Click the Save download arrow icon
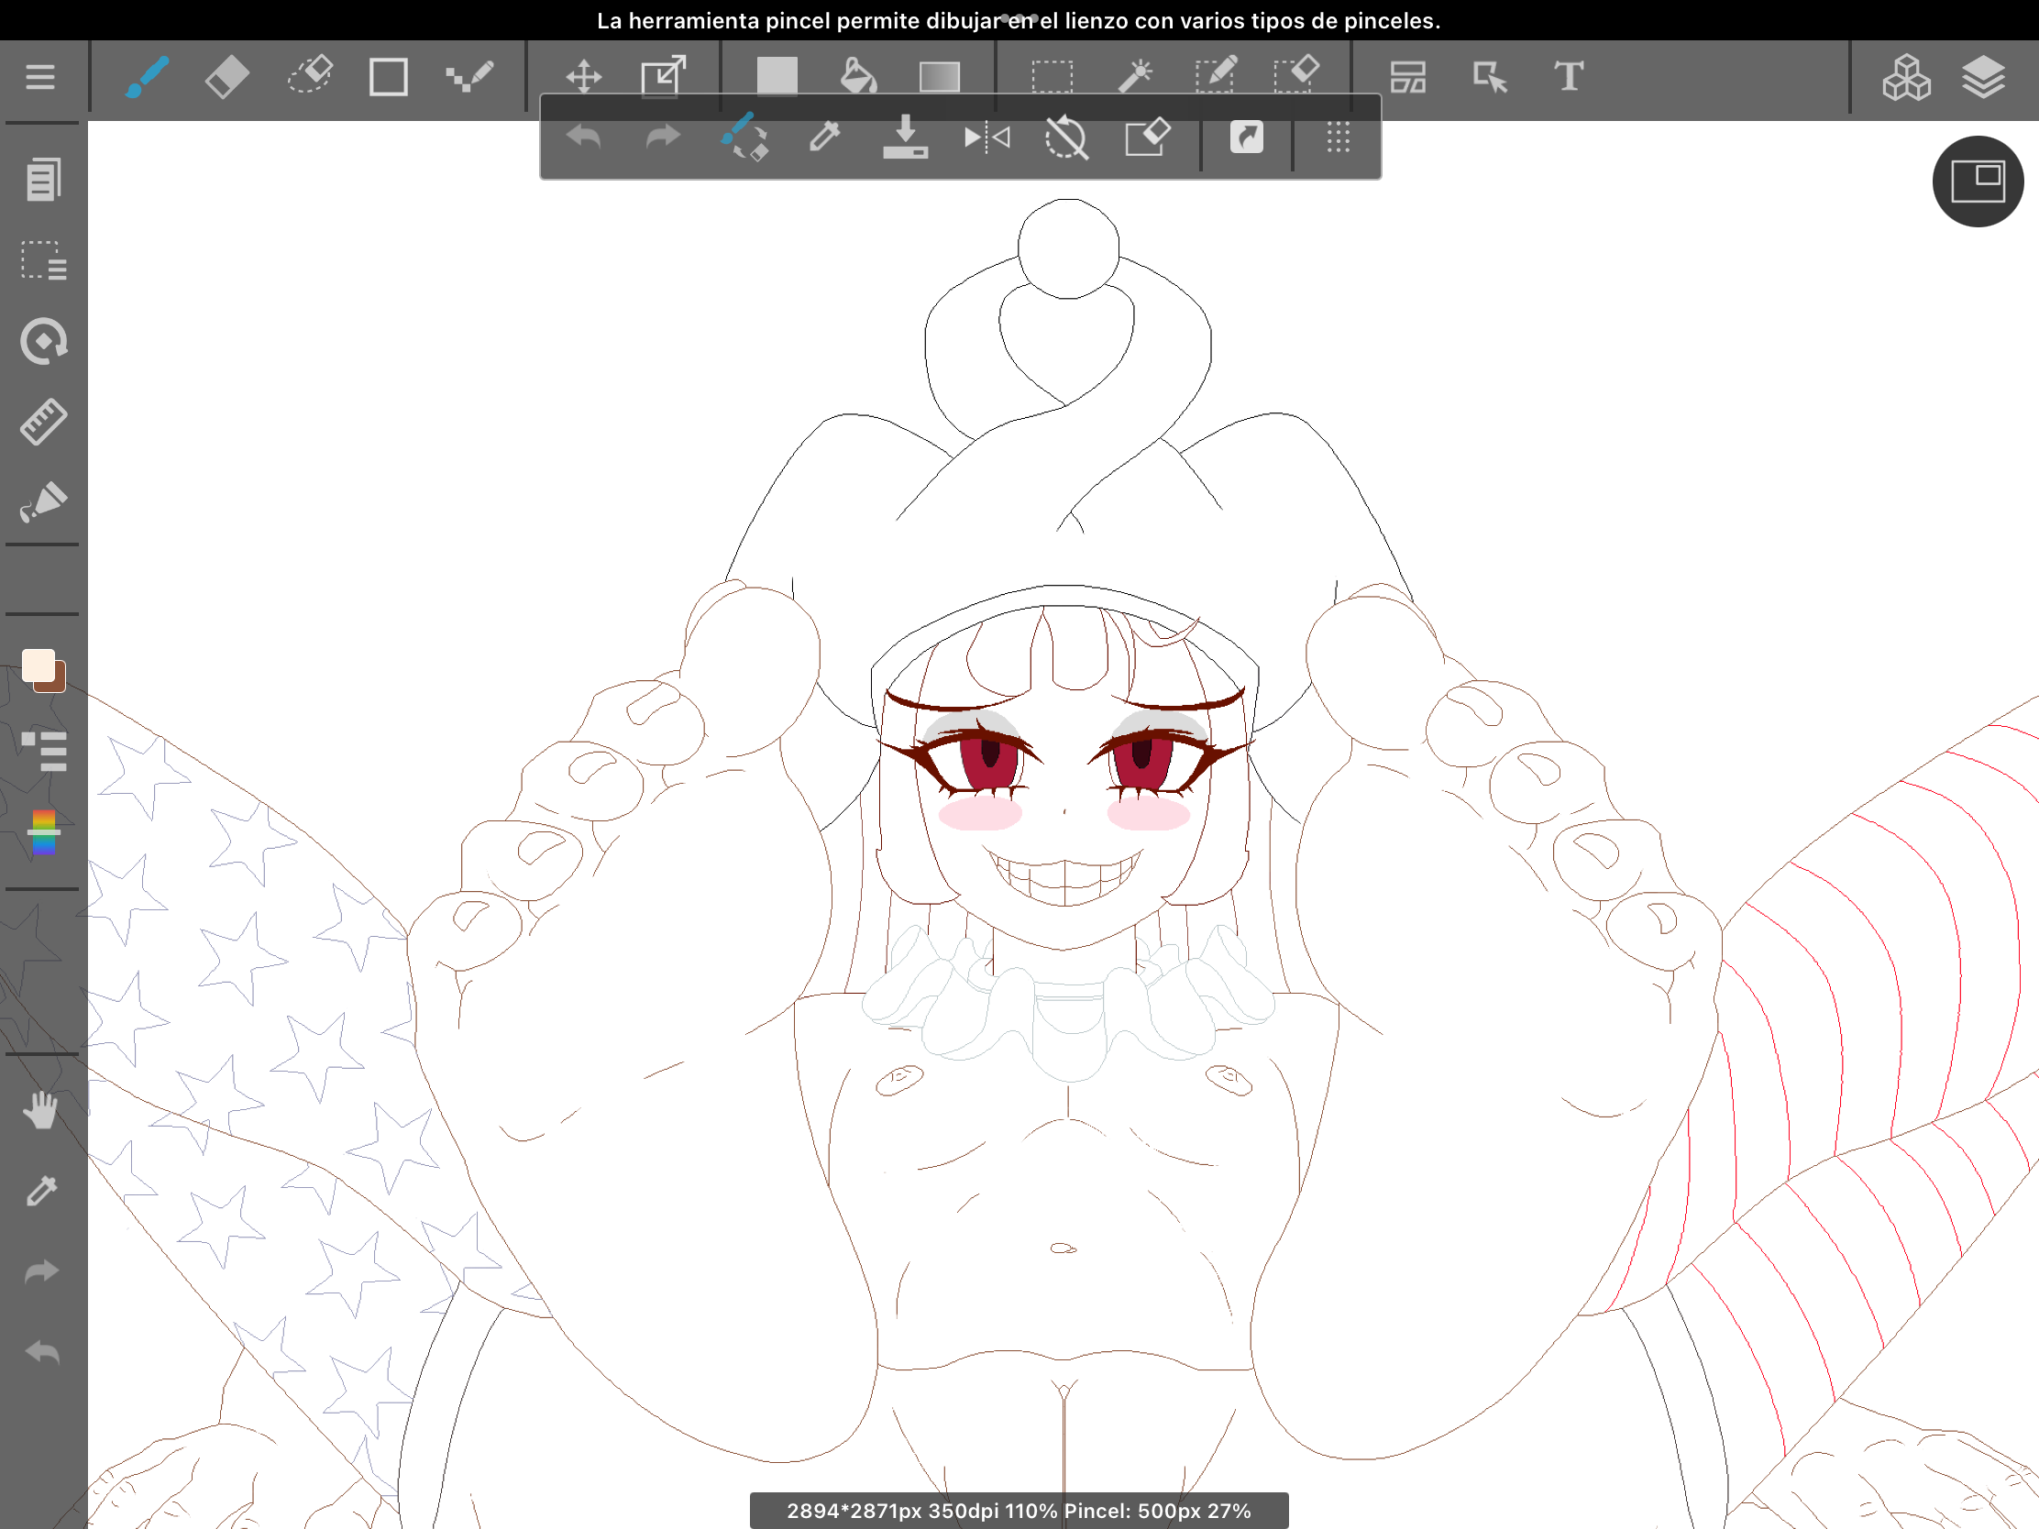 pos(905,137)
